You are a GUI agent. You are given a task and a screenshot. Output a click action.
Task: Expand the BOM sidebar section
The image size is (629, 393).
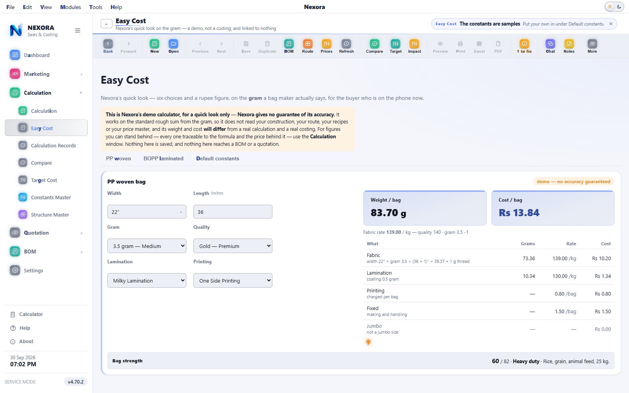46,252
